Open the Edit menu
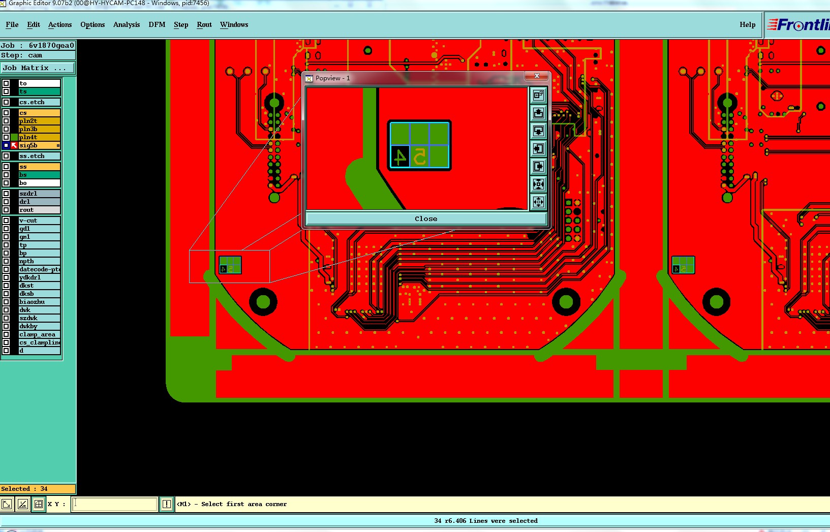Image resolution: width=830 pixels, height=532 pixels. pyautogui.click(x=34, y=24)
